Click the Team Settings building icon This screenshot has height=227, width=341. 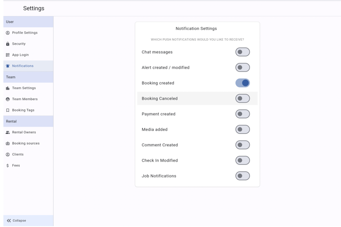pos(7,88)
